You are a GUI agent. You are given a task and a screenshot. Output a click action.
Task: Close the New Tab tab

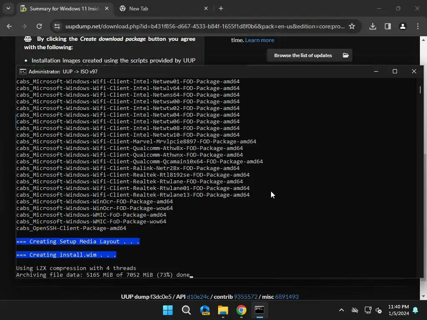(x=206, y=8)
